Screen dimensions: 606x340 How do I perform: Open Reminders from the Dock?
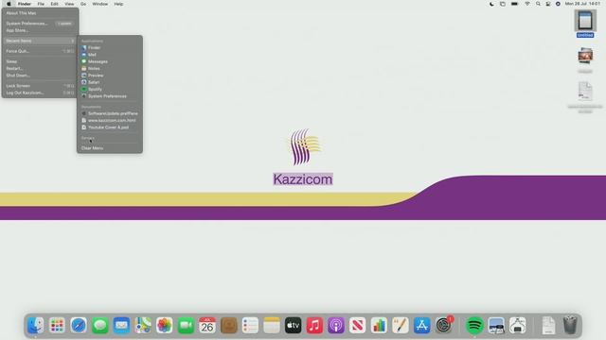pyautogui.click(x=250, y=325)
